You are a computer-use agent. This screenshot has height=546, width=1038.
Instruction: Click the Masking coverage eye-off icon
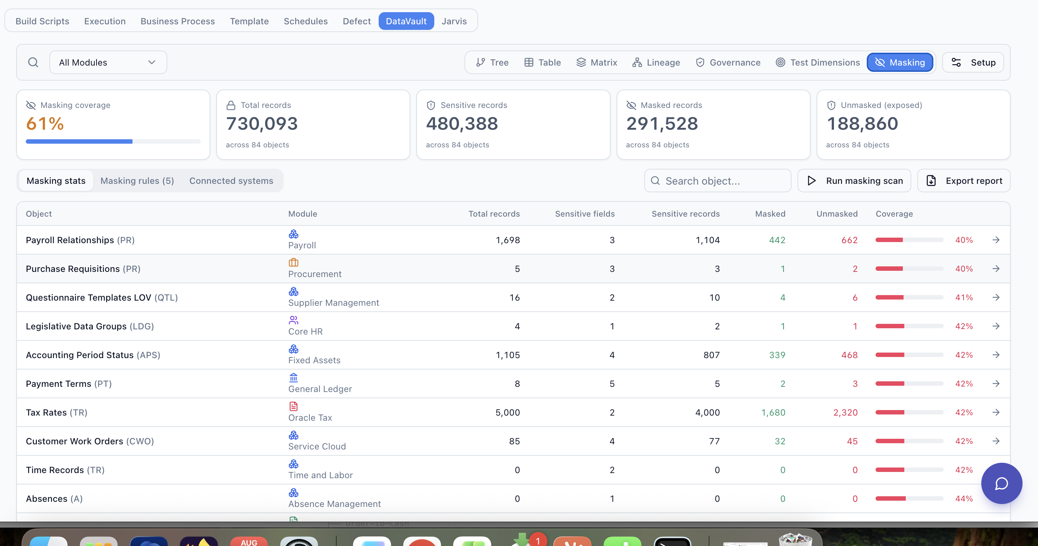(x=31, y=105)
